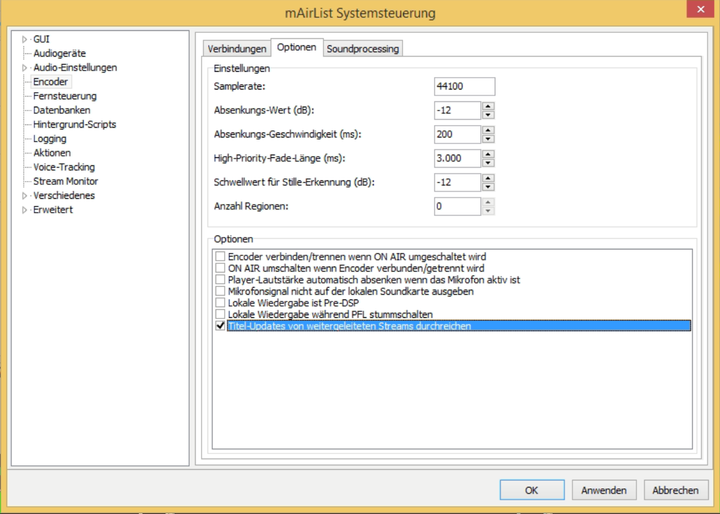Increase the Absenkungs-Wert (dB) value with up arrow

487,106
